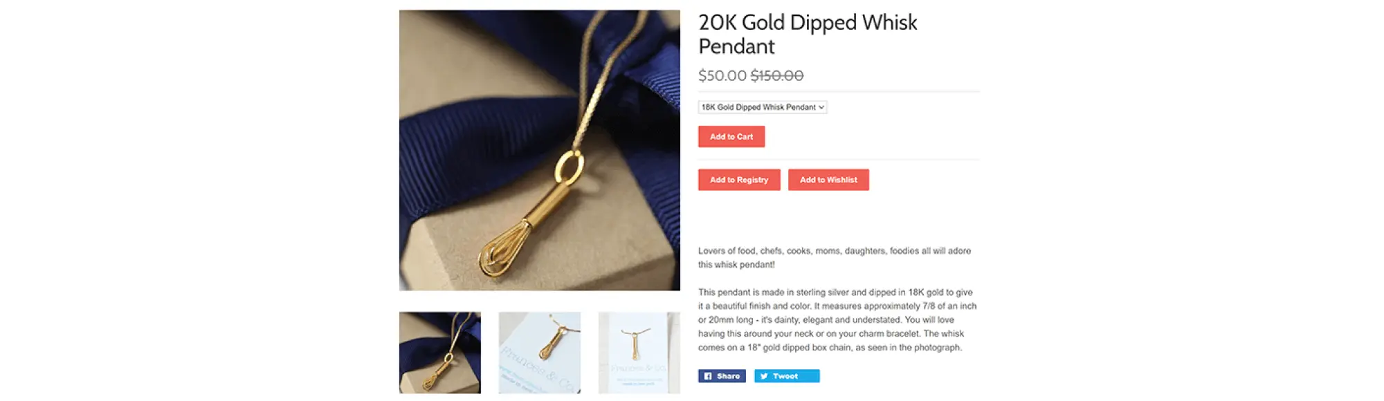Select the angled card whisk thumbnail

(540, 353)
